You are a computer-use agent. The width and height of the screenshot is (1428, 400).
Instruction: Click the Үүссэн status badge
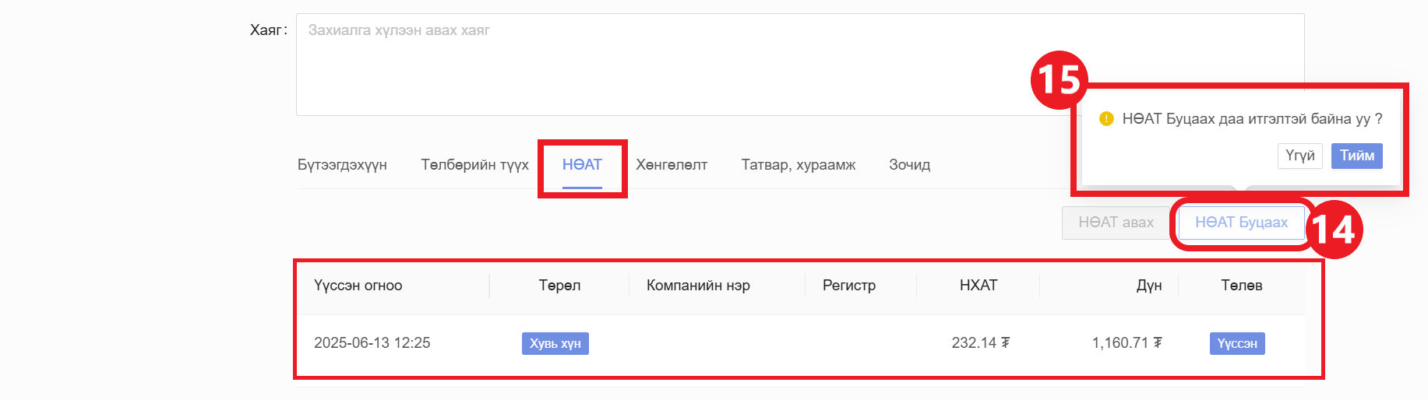[1236, 343]
